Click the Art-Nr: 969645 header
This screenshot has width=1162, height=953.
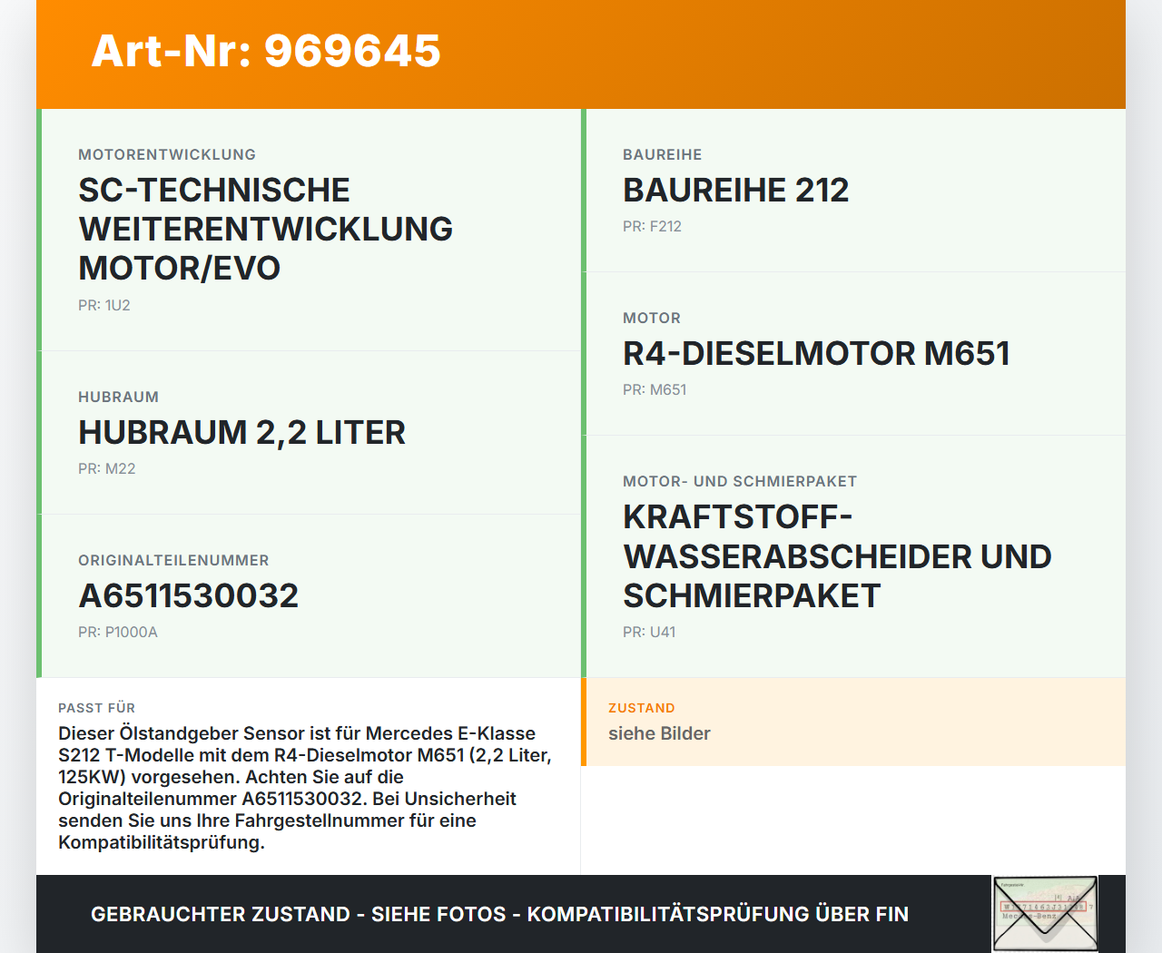coord(265,53)
